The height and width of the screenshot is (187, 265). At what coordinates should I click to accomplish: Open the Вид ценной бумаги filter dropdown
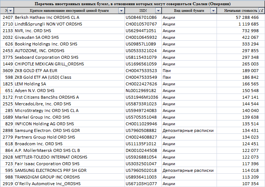point(213,11)
